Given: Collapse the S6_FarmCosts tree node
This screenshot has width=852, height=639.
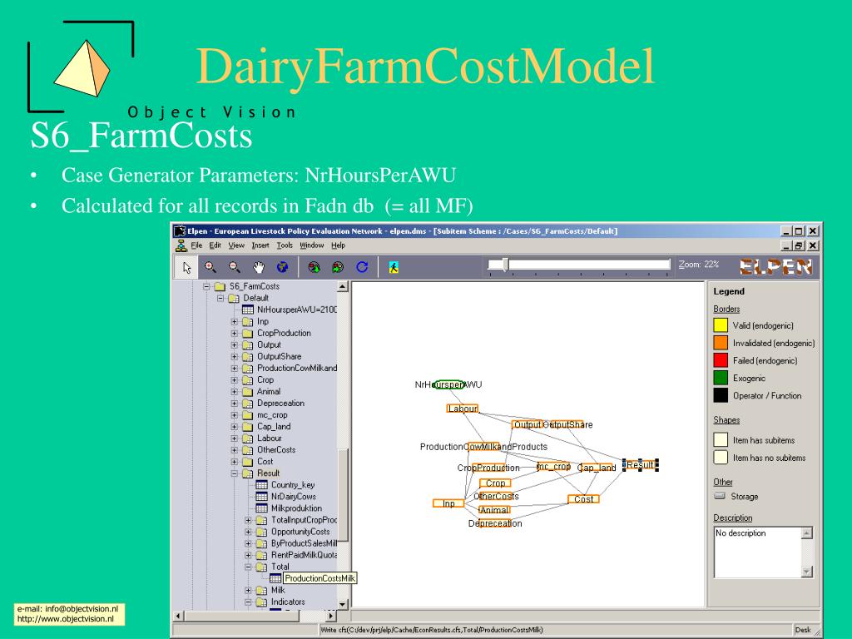Looking at the screenshot, I should pos(206,286).
